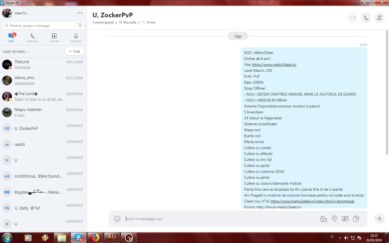
Task: Open the file explorer taskbar icon
Action: pos(62,238)
